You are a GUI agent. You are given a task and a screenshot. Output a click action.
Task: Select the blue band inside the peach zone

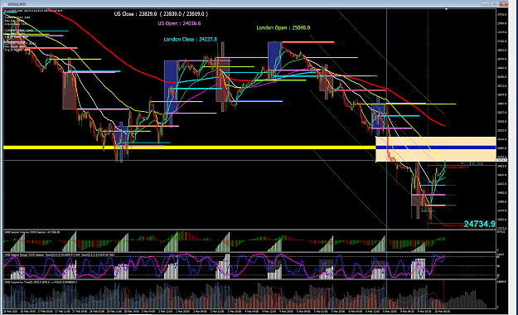pyautogui.click(x=436, y=148)
